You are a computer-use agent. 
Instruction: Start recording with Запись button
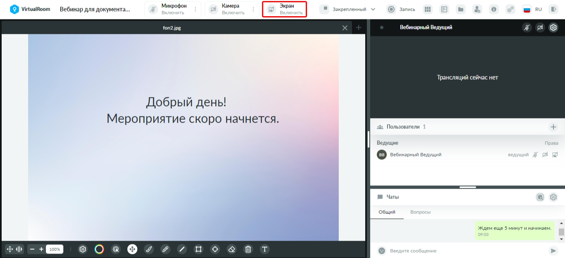click(x=401, y=9)
